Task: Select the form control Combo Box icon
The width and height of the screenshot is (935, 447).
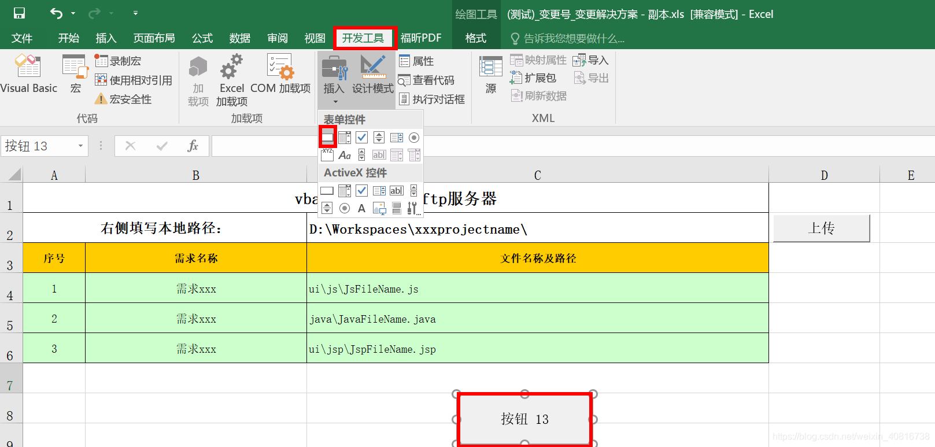Action: point(345,138)
